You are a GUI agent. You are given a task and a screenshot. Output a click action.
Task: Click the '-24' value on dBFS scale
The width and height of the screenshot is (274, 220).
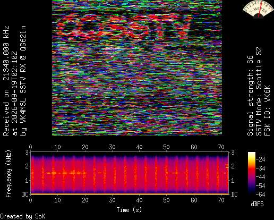pos(261,159)
